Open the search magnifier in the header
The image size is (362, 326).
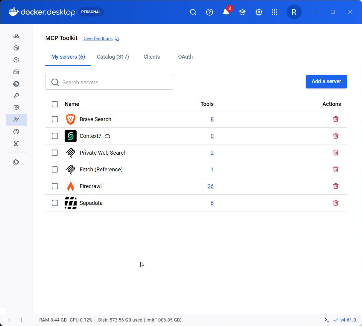coord(193,12)
